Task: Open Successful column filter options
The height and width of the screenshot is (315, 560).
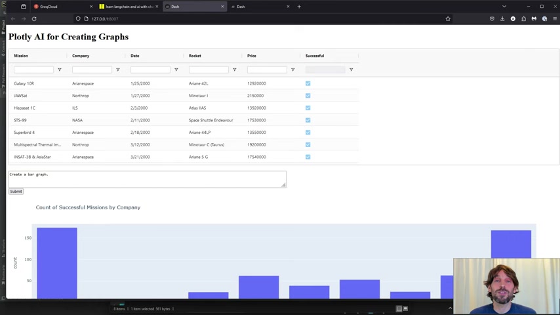Action: click(x=351, y=70)
